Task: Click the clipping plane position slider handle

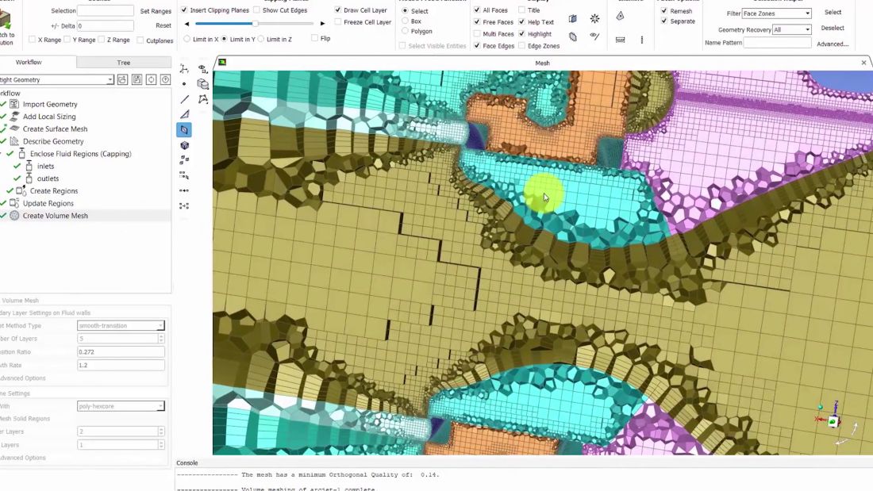Action: pyautogui.click(x=254, y=23)
